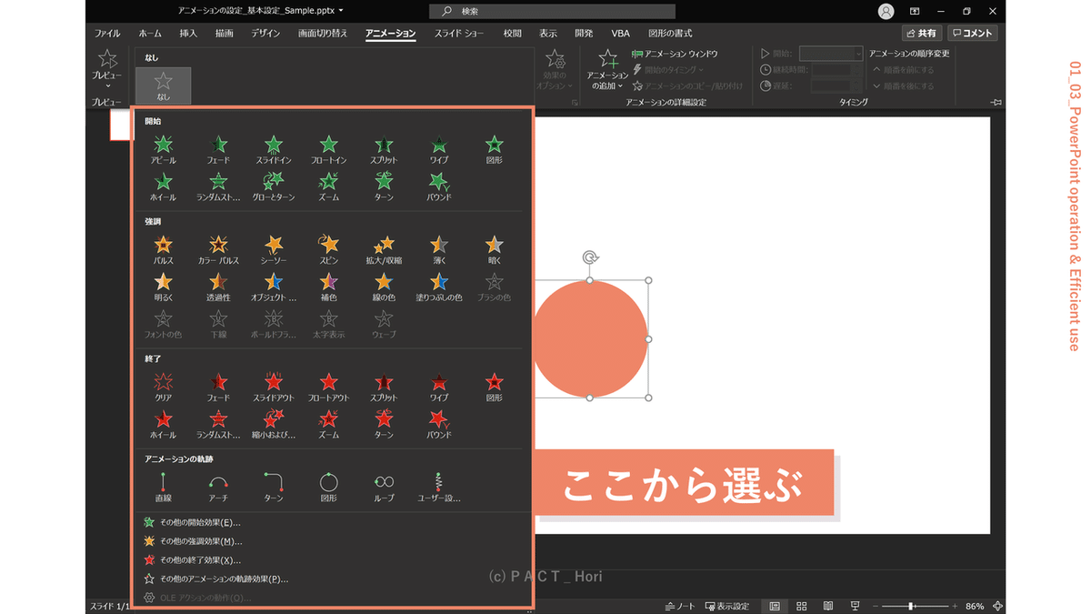Choose the シーソー emphasis animation

[274, 250]
